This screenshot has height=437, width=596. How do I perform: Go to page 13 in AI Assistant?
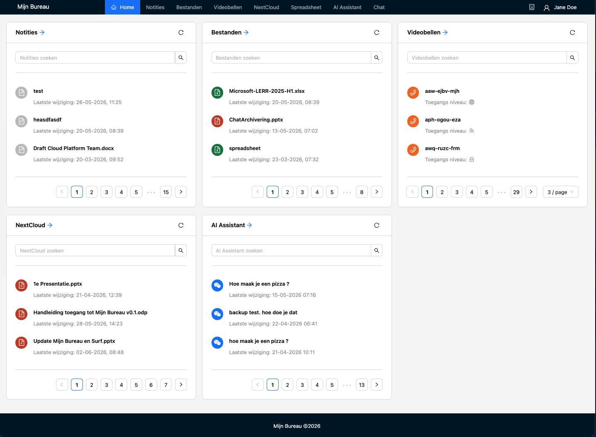[x=362, y=385]
